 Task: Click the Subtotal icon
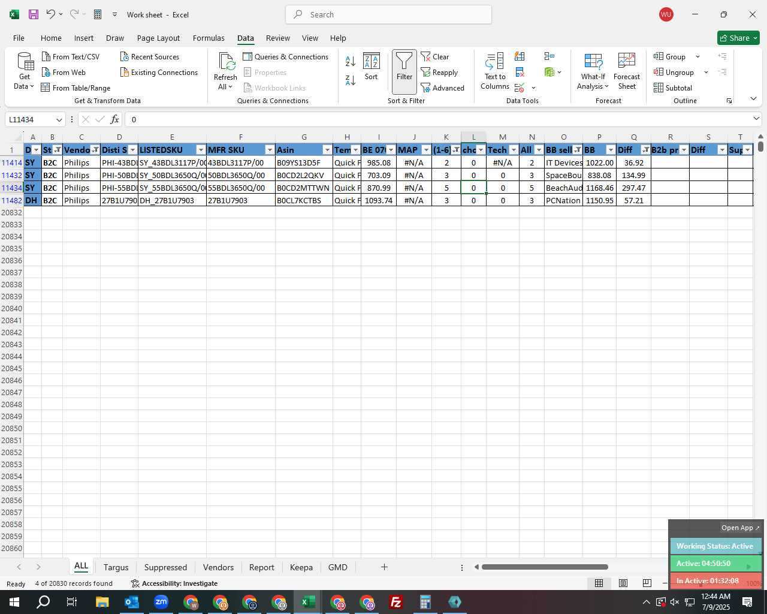click(673, 88)
